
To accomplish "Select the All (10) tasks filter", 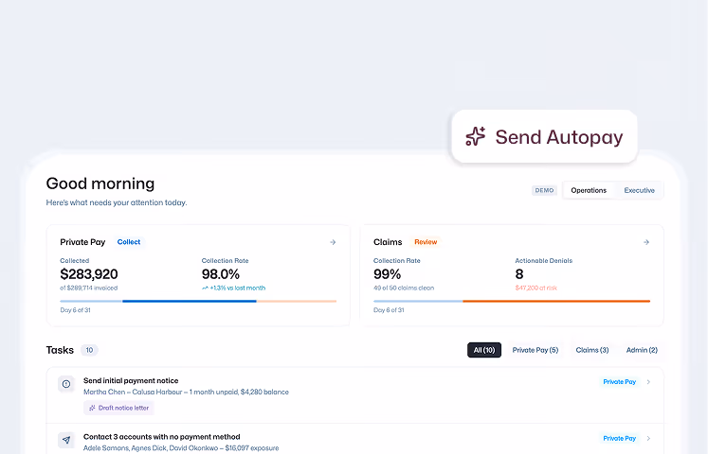I will point(483,350).
